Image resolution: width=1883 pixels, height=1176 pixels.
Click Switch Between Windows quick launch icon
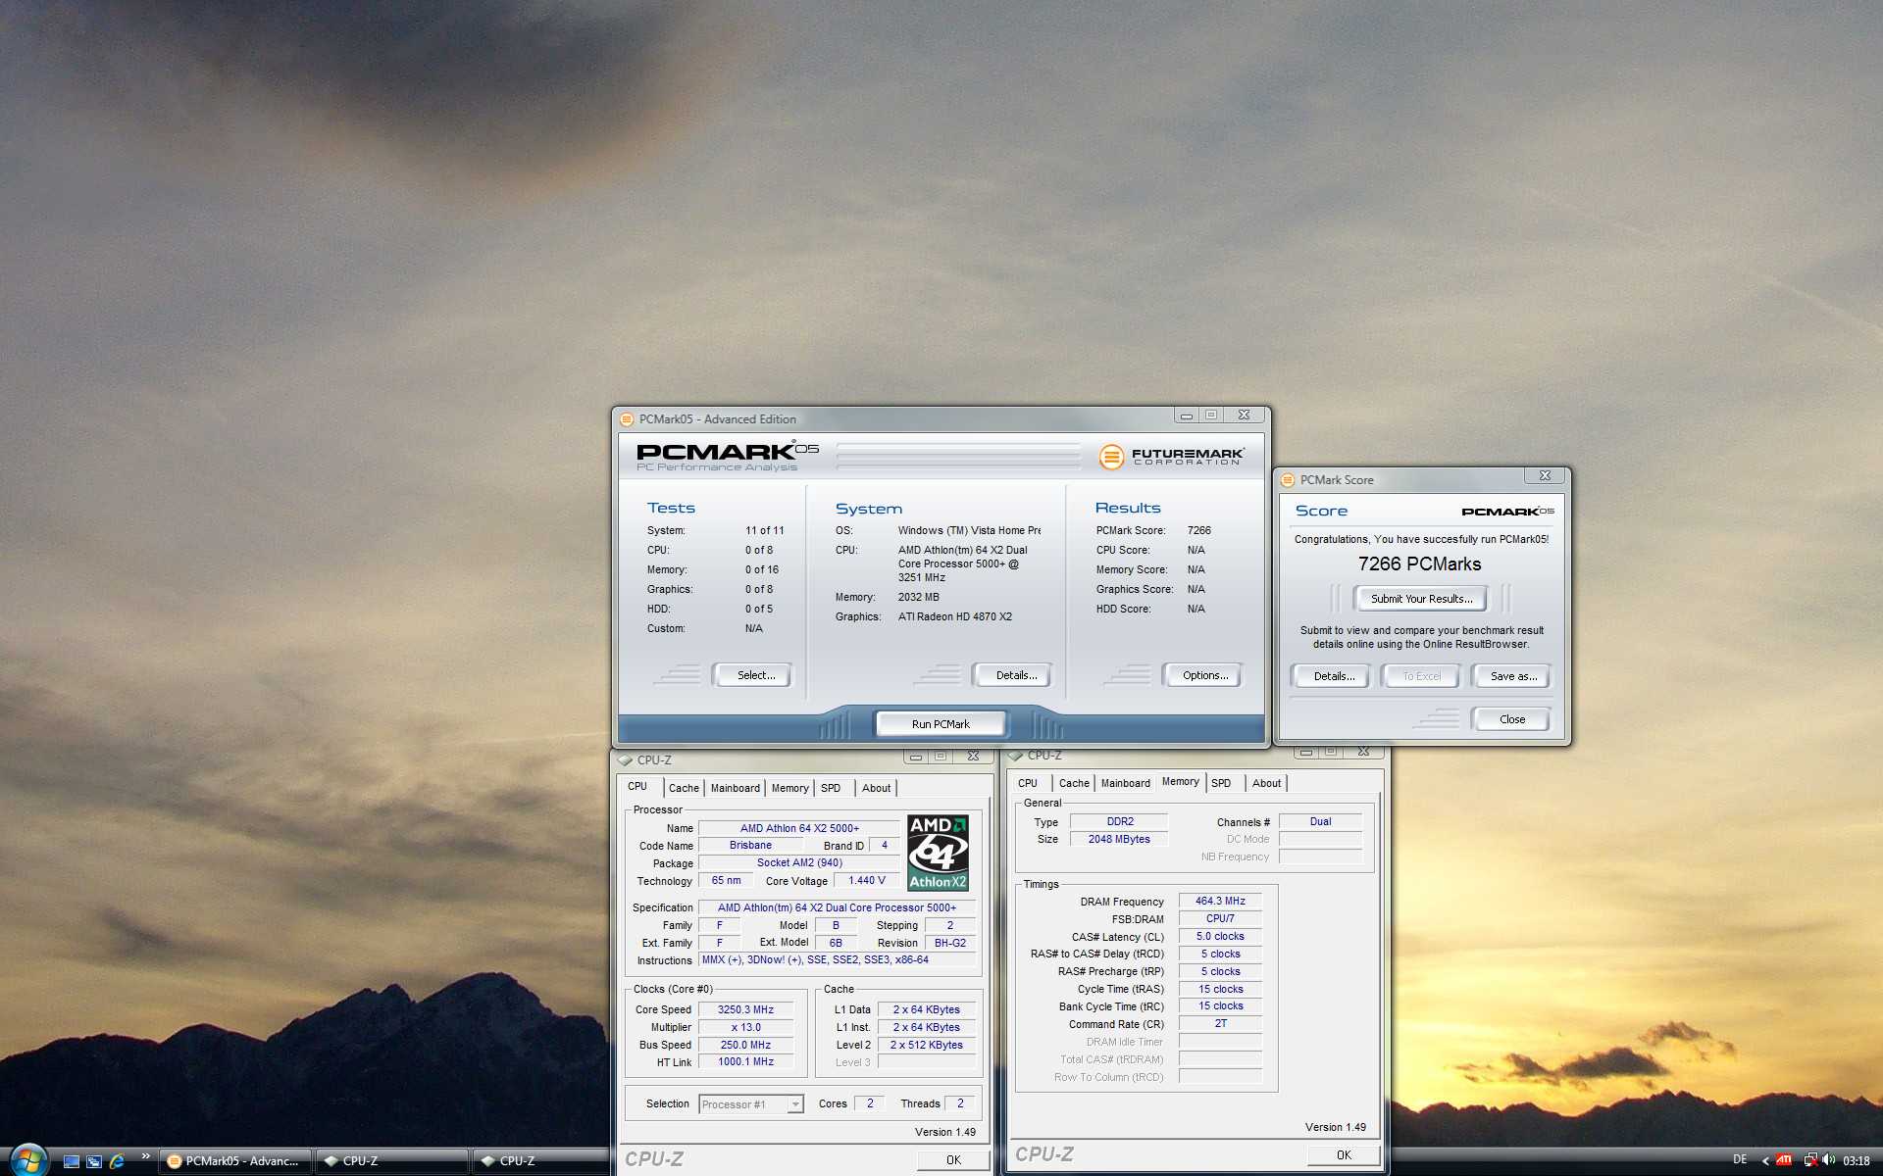[94, 1161]
